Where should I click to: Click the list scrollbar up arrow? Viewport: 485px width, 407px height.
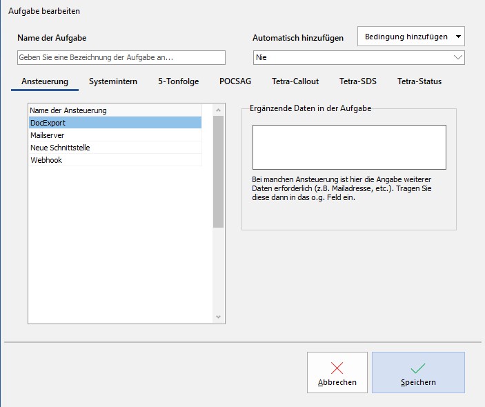[x=219, y=110]
